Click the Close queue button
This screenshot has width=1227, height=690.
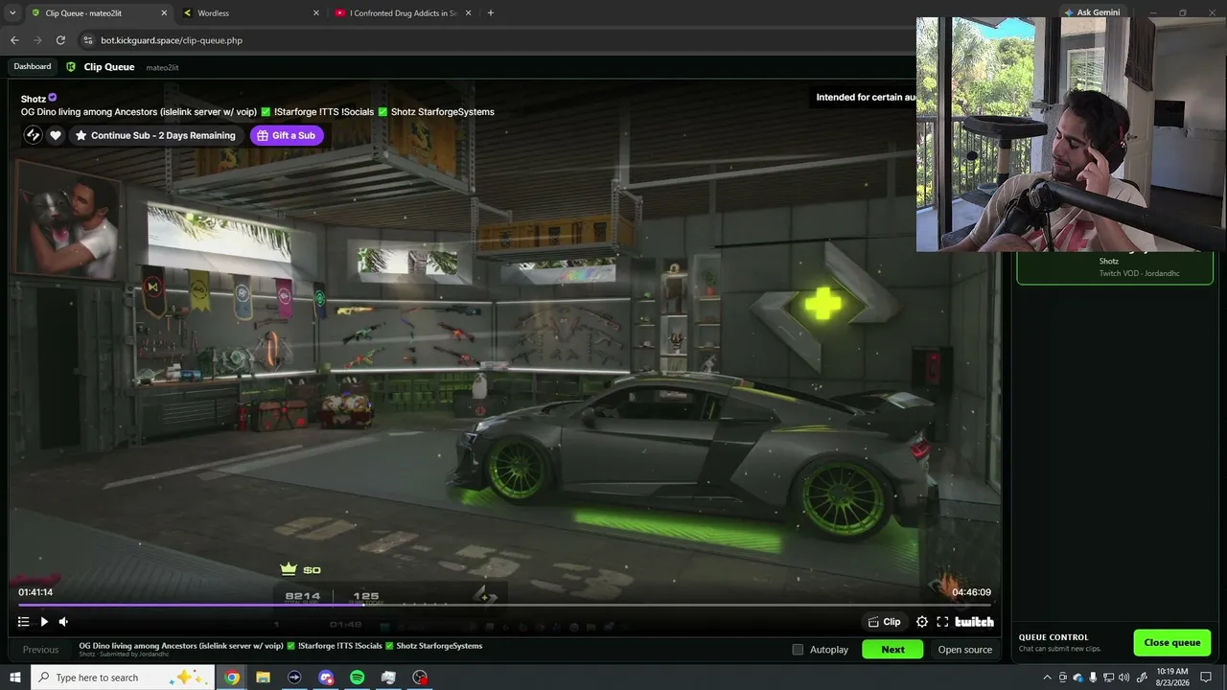pyautogui.click(x=1171, y=642)
